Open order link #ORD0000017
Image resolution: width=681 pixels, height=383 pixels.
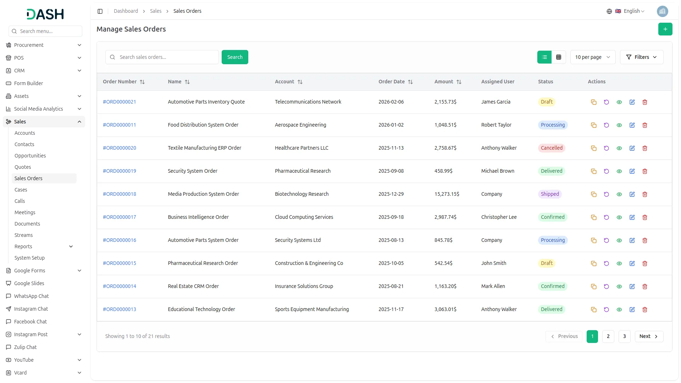120,217
